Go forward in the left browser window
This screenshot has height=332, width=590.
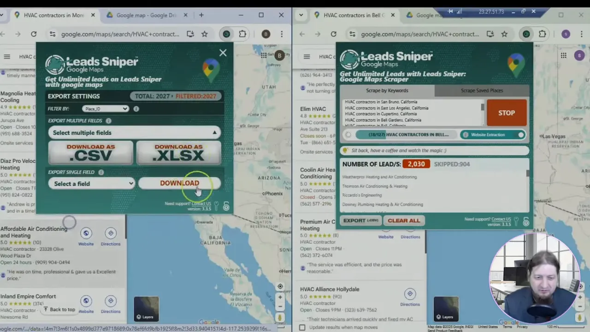coord(18,34)
